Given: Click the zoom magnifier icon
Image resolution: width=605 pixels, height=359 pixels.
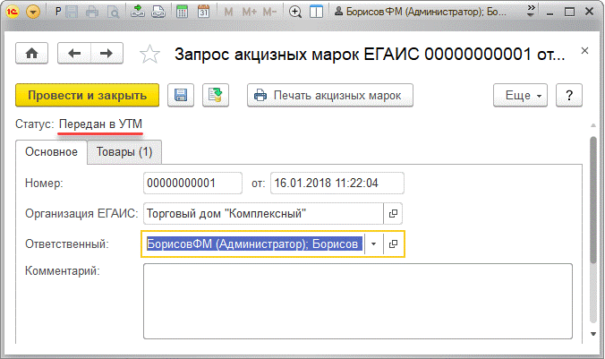Looking at the screenshot, I should point(295,12).
